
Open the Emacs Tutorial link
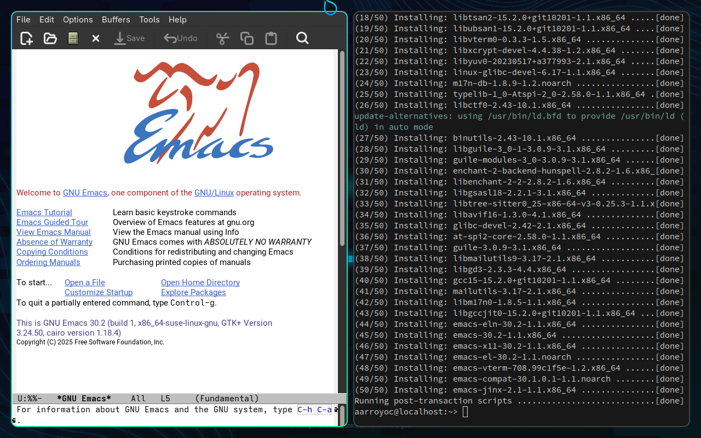(x=44, y=212)
